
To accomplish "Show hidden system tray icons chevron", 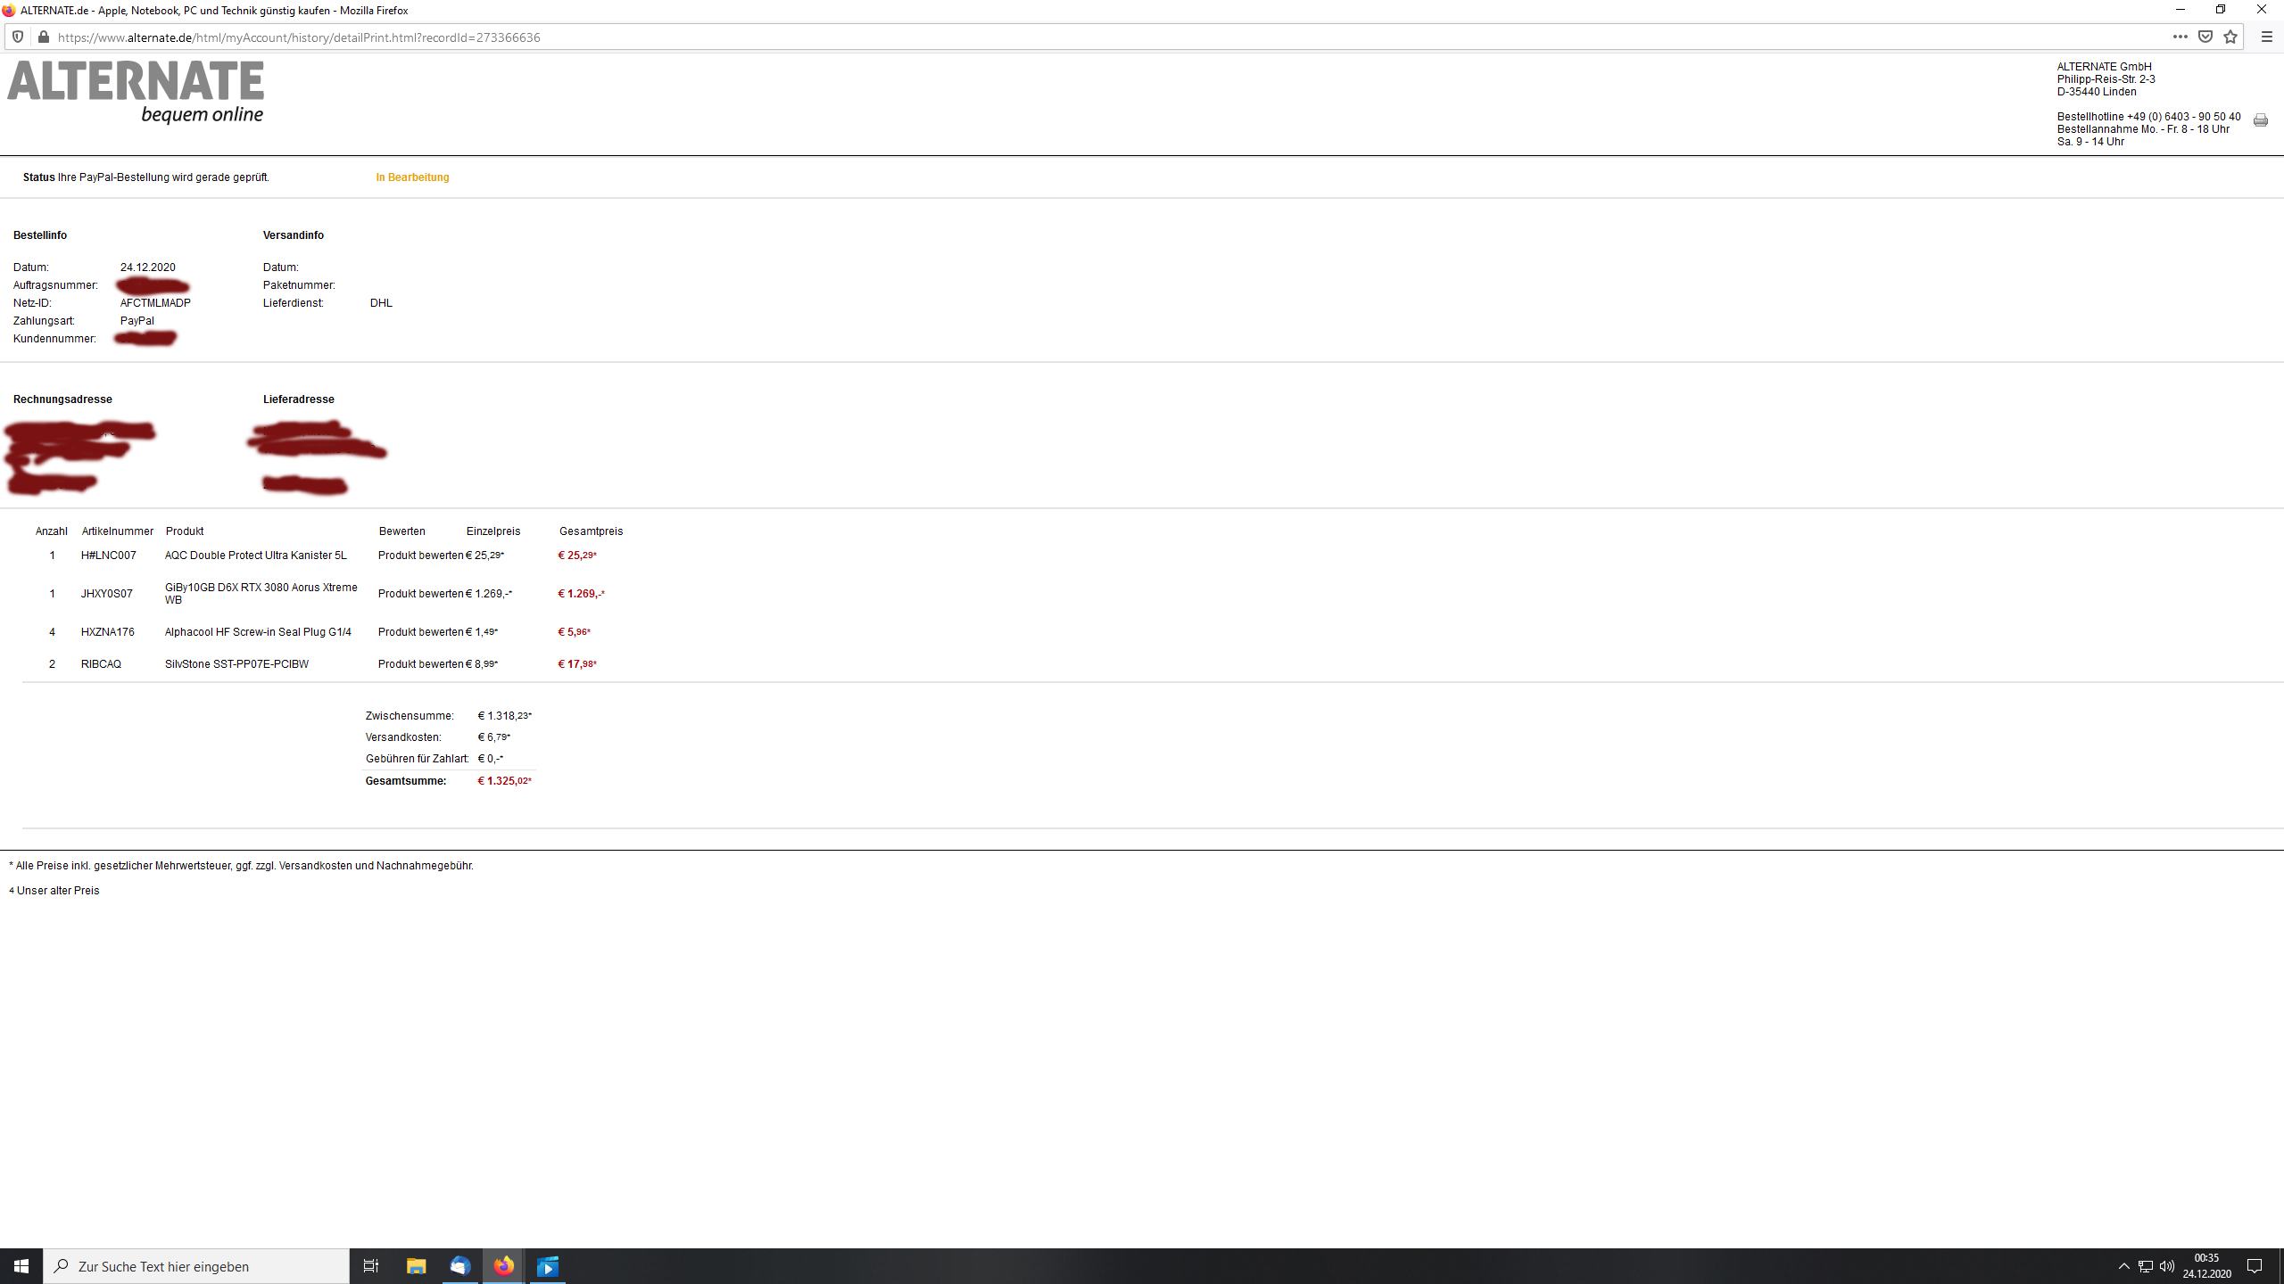I will [x=2123, y=1266].
